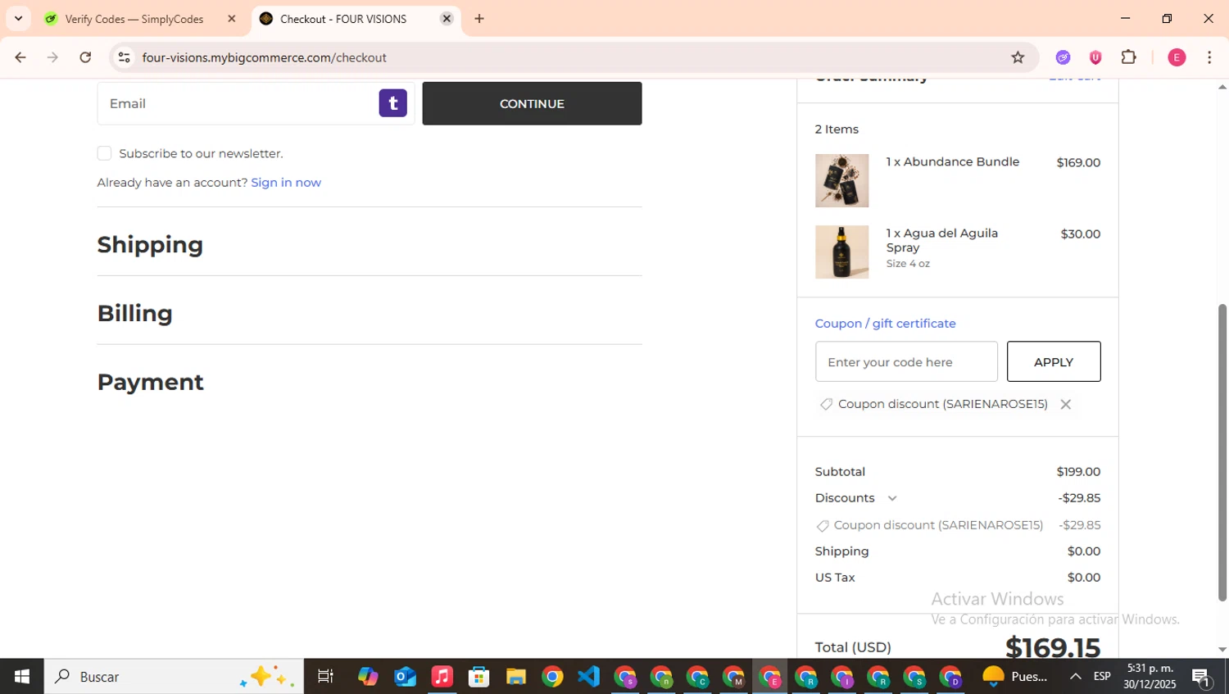Viewport: 1229px width, 694px height.
Task: Open the notification center icon
Action: pyautogui.click(x=1202, y=677)
